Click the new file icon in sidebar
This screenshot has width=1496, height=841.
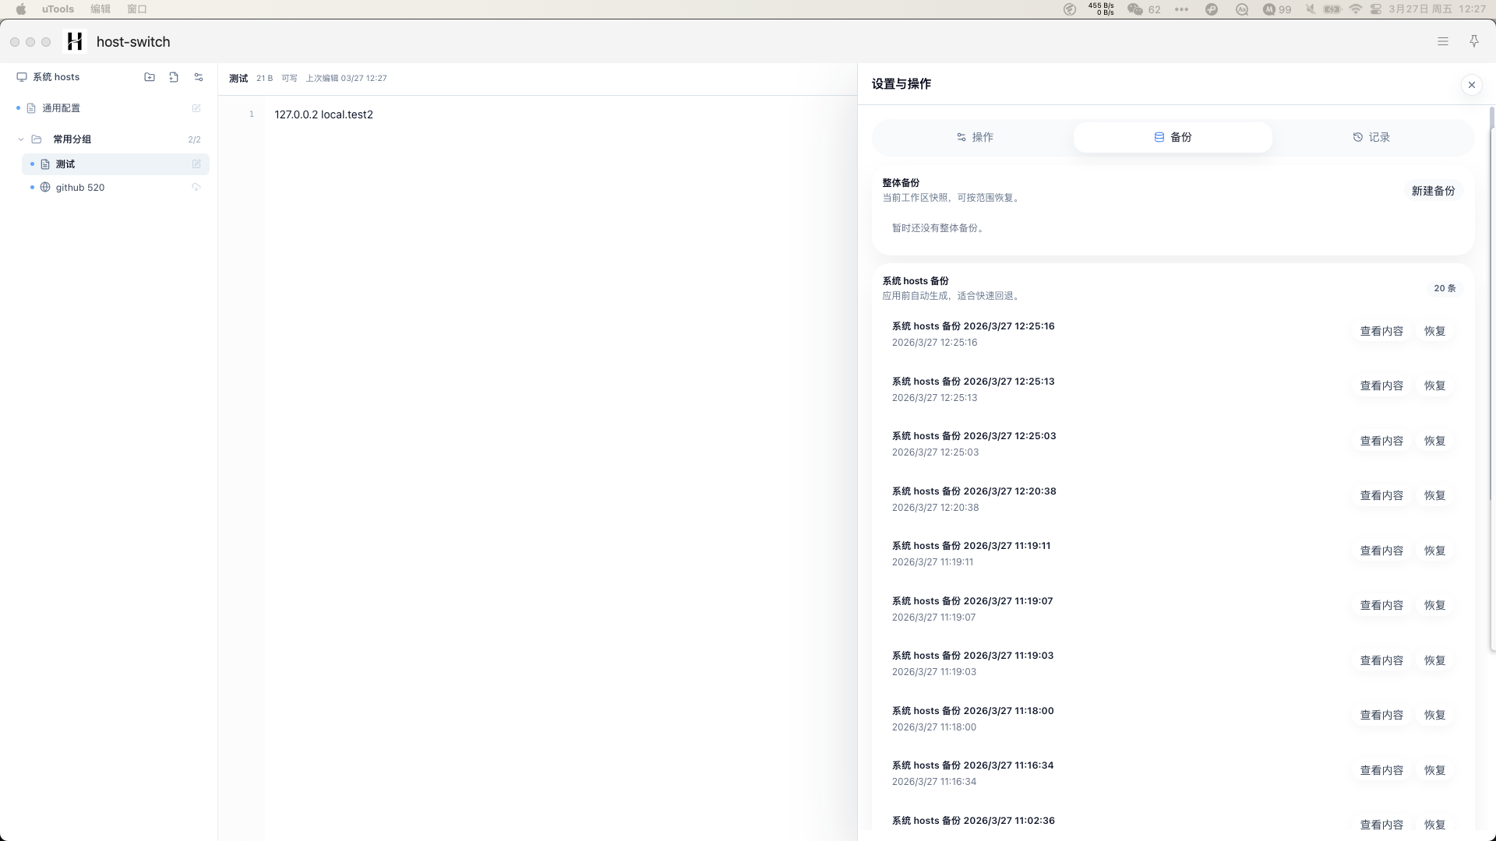(x=174, y=77)
